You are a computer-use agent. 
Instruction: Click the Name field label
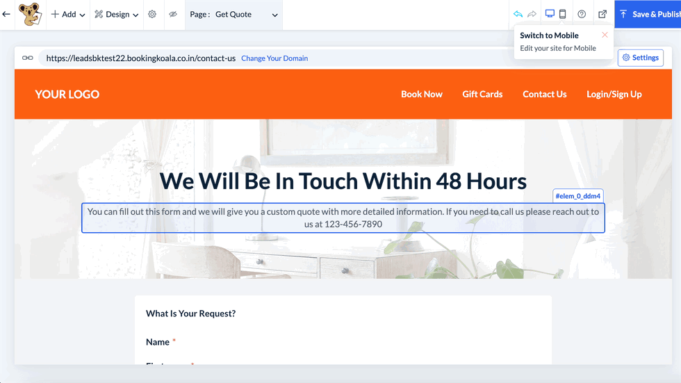(158, 342)
